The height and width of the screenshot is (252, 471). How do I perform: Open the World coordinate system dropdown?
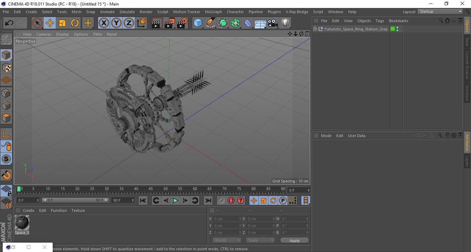click(227, 240)
